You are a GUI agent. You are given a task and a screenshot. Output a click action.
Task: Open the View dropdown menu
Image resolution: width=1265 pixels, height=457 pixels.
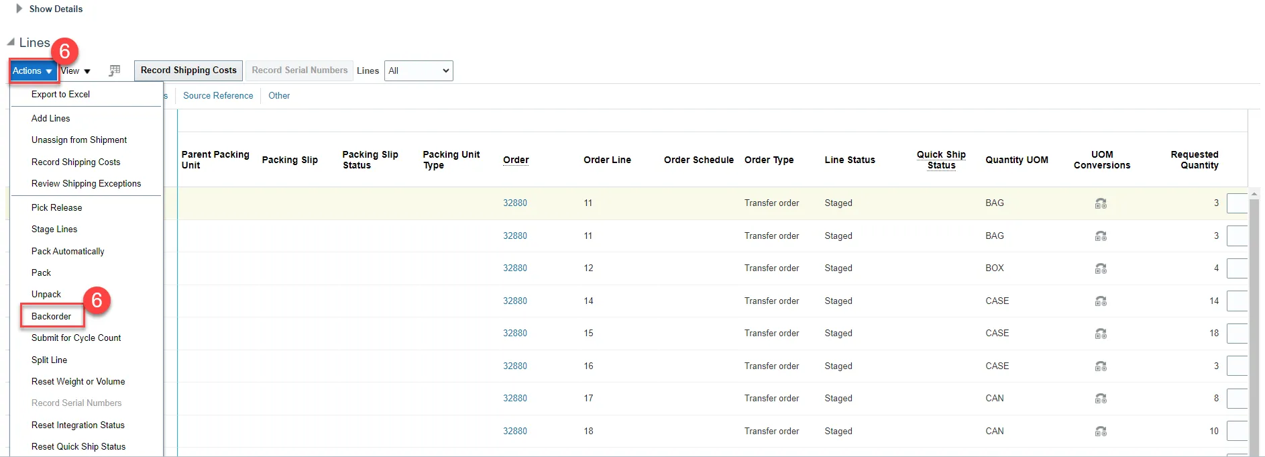(75, 71)
